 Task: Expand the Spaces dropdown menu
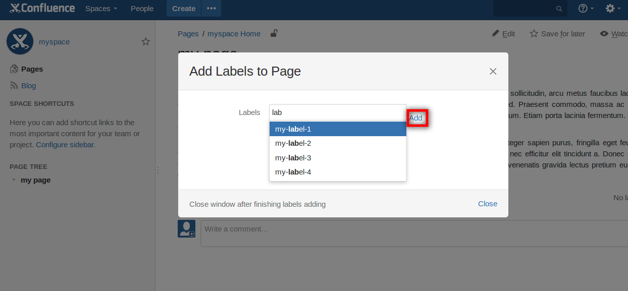click(101, 9)
